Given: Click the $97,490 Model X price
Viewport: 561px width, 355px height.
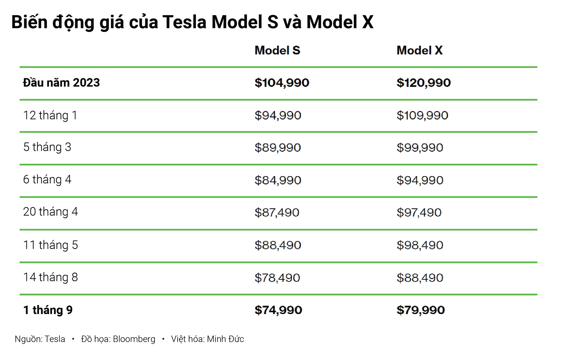Looking at the screenshot, I should (x=419, y=213).
